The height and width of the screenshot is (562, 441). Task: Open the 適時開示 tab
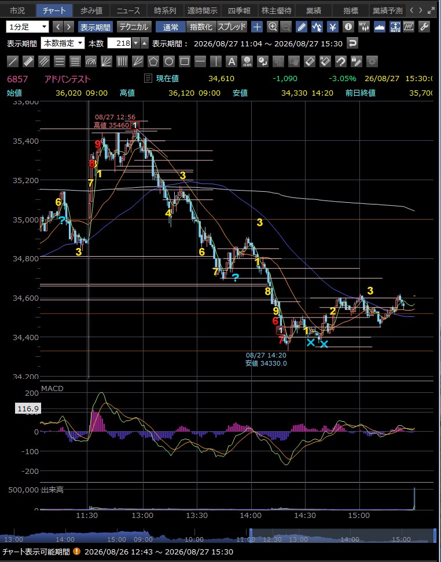[x=202, y=11]
